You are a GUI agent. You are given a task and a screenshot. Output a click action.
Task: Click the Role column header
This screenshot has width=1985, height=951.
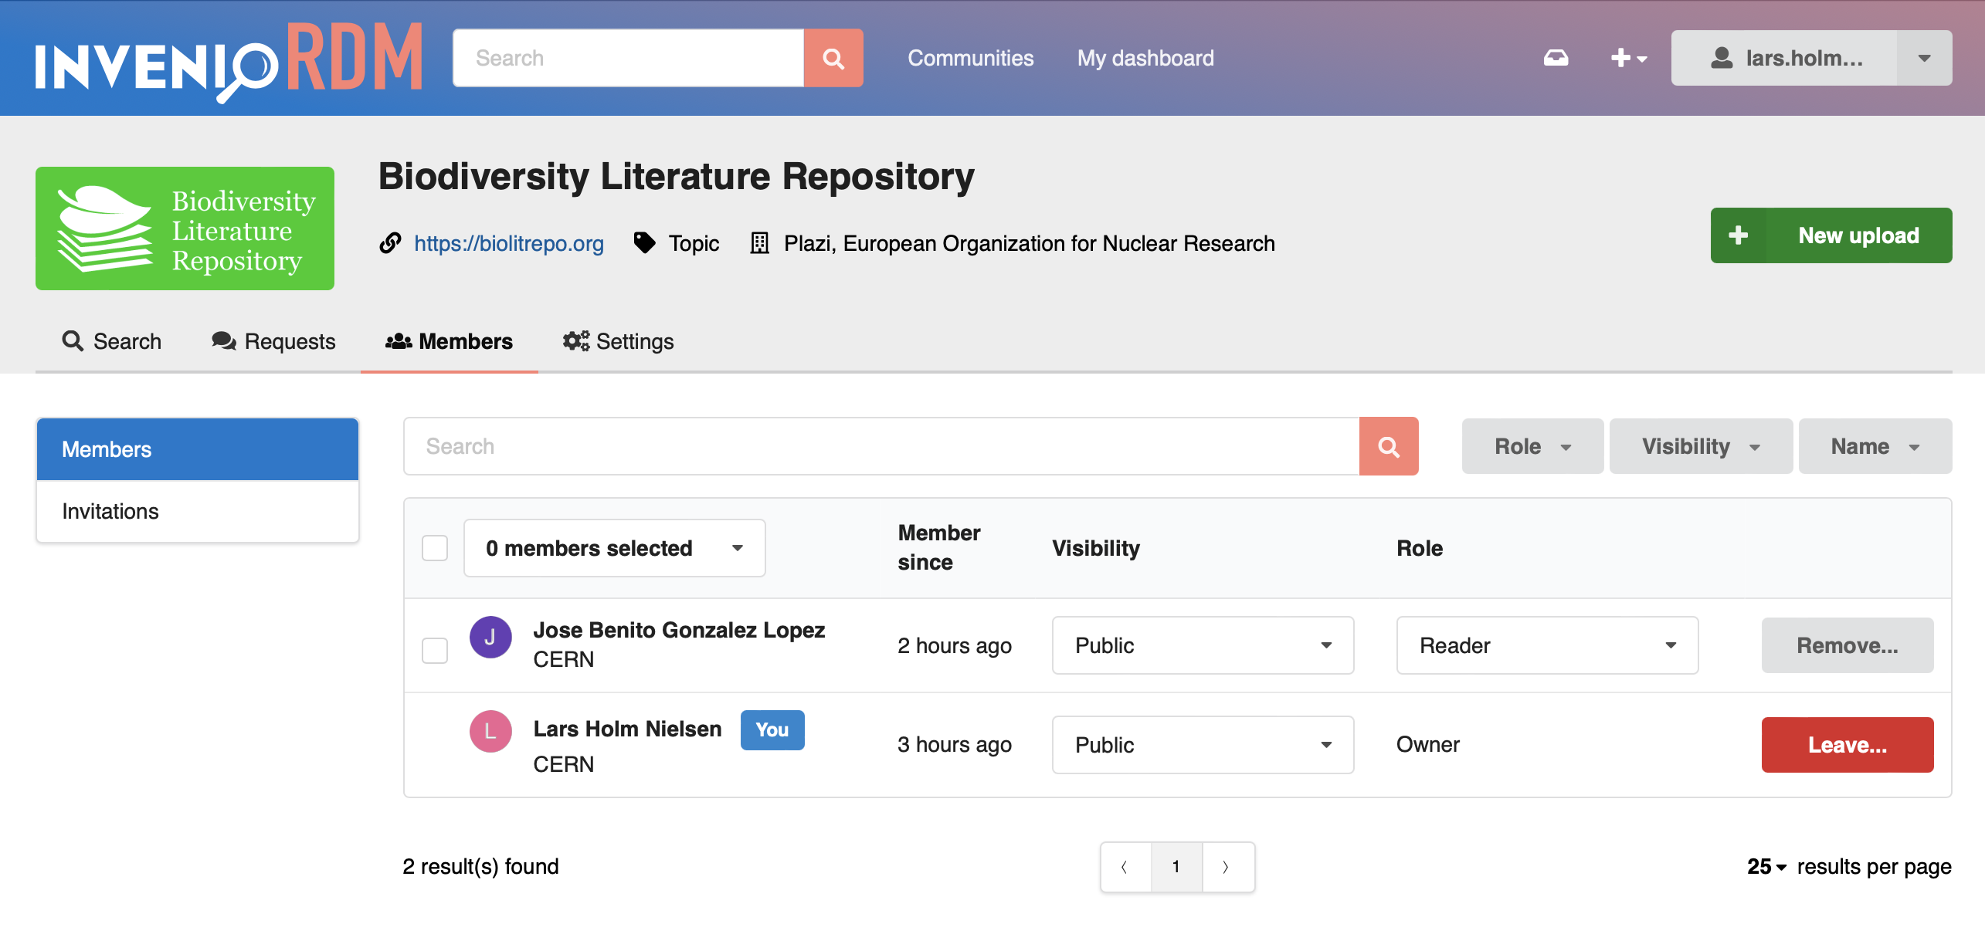[1420, 548]
